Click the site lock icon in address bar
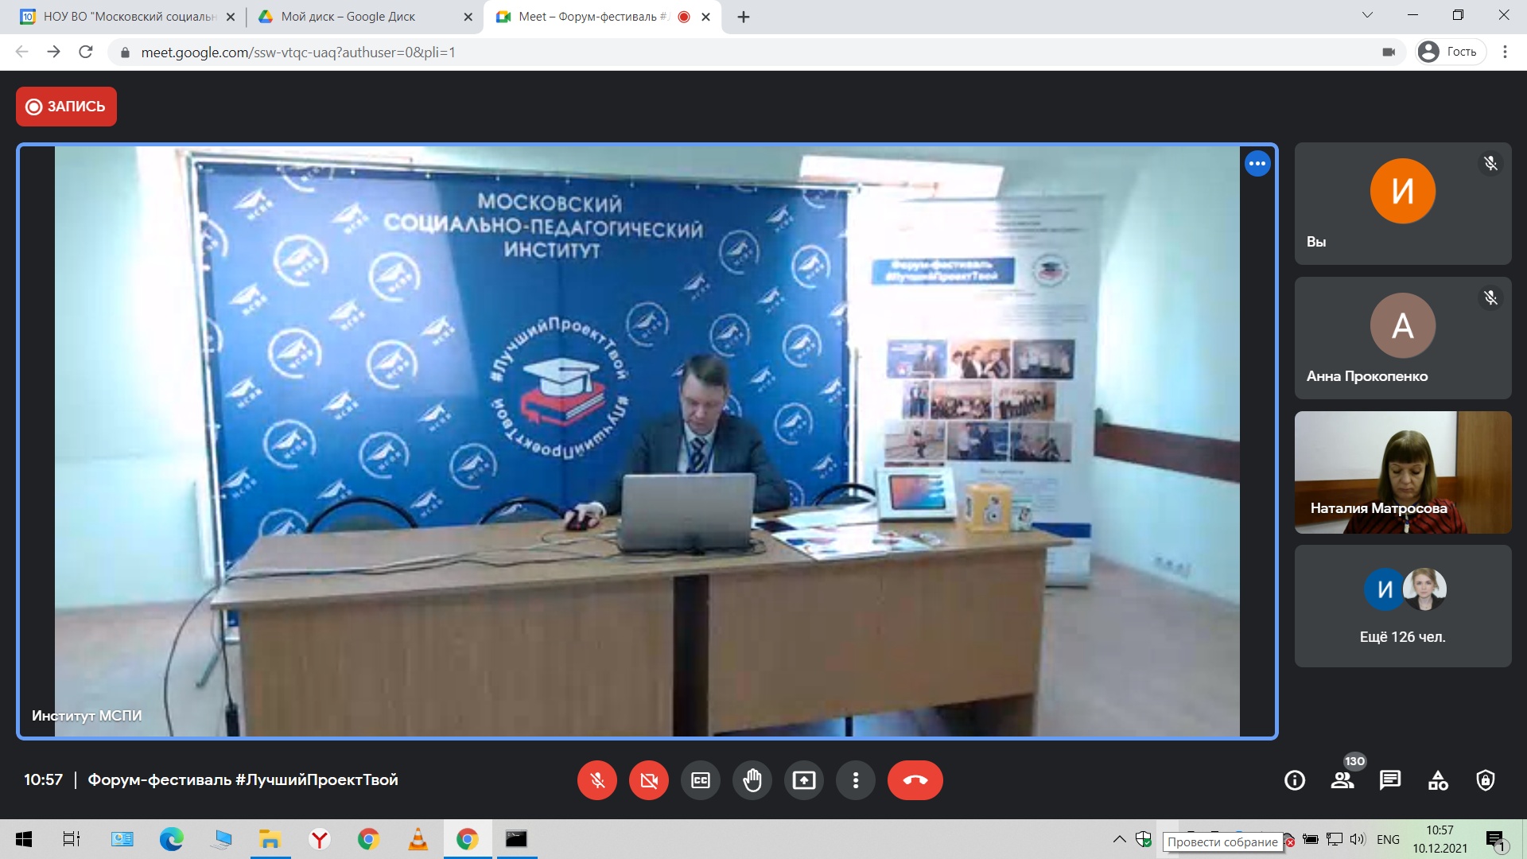 (124, 52)
